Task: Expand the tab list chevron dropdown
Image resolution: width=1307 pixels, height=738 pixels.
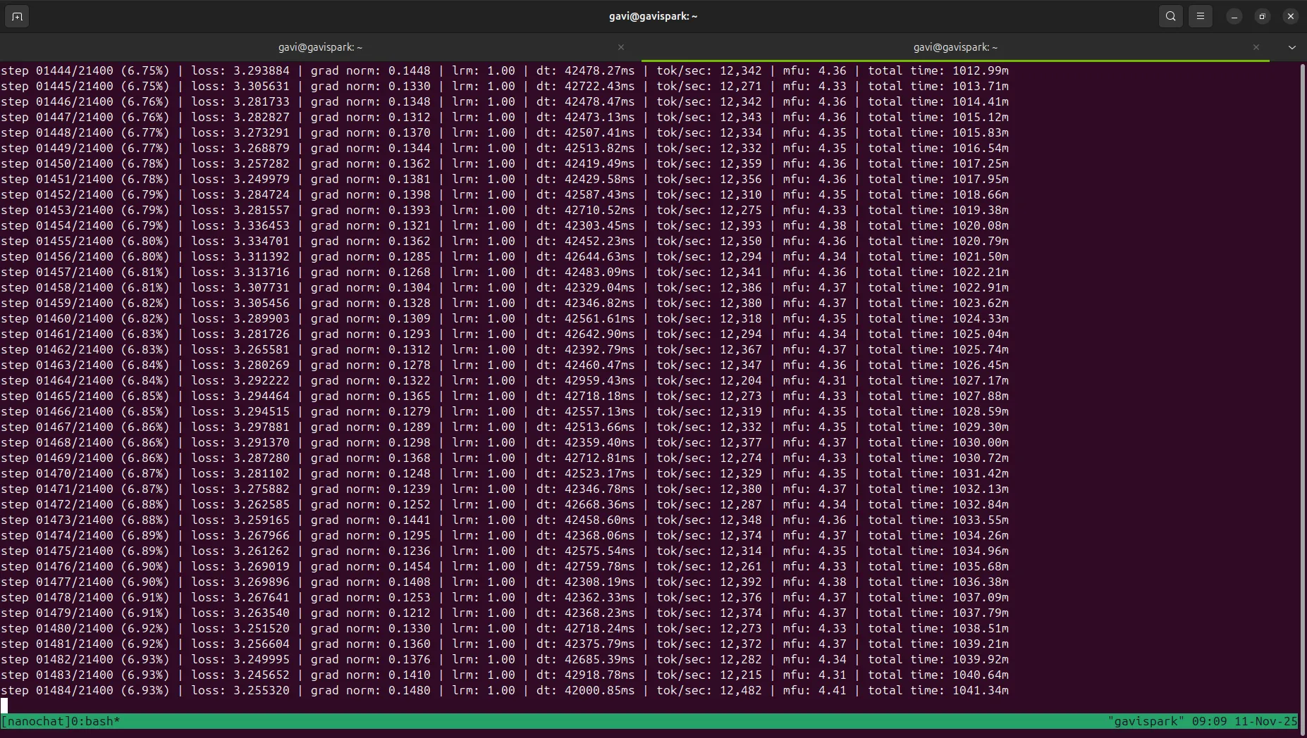Action: 1291,47
